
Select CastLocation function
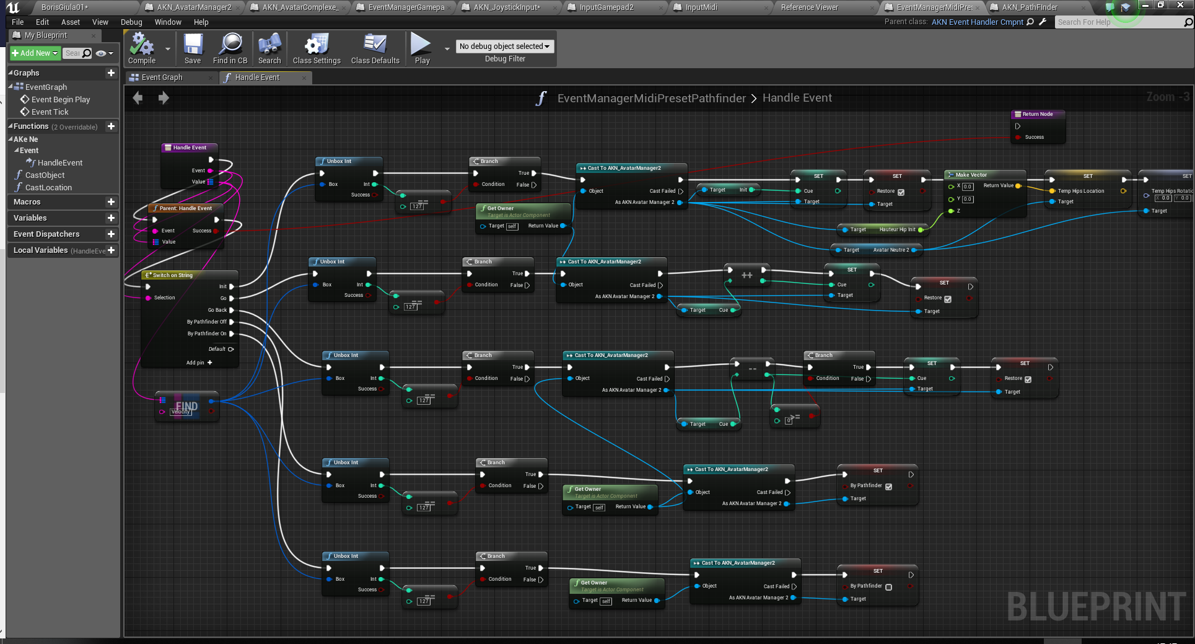point(48,187)
